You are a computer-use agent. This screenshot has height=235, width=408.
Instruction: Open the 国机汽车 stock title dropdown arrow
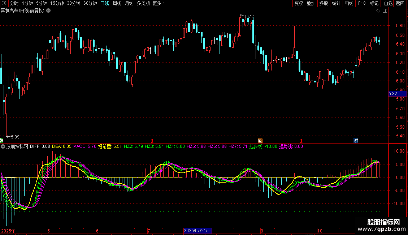tap(49, 11)
